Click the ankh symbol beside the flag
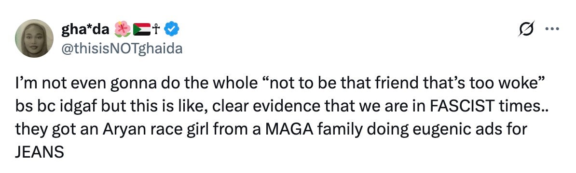The image size is (576, 173). pos(157,29)
